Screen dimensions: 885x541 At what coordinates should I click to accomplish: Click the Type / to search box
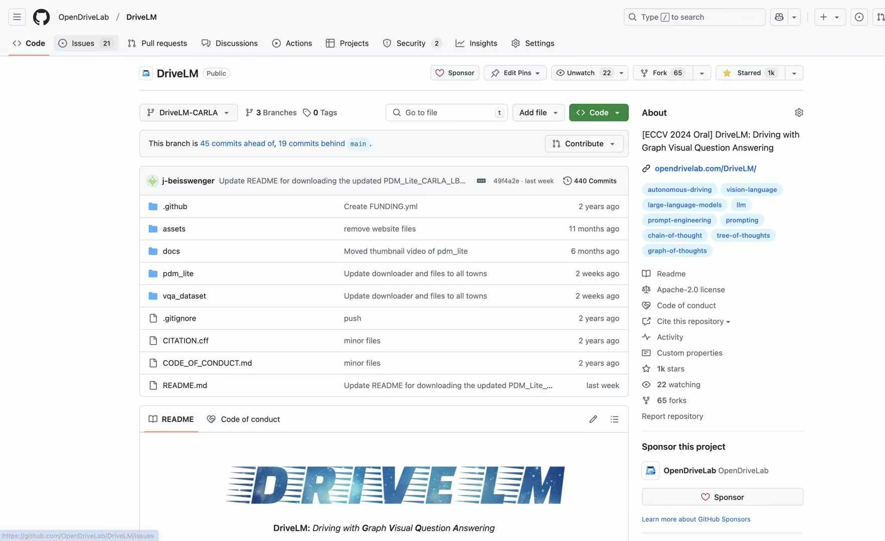[694, 17]
